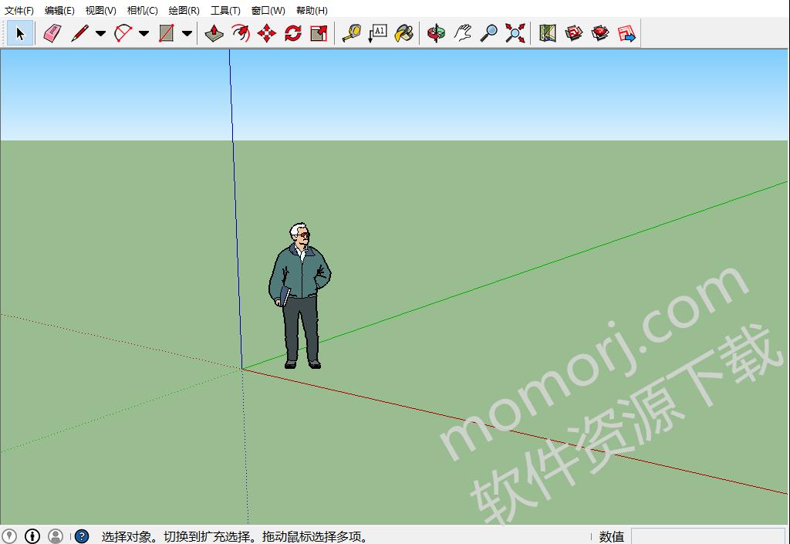Image resolution: width=790 pixels, height=544 pixels.
Task: Select the Text annotation tool
Action: [378, 33]
